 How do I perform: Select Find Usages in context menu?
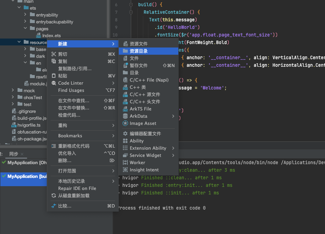83,91
